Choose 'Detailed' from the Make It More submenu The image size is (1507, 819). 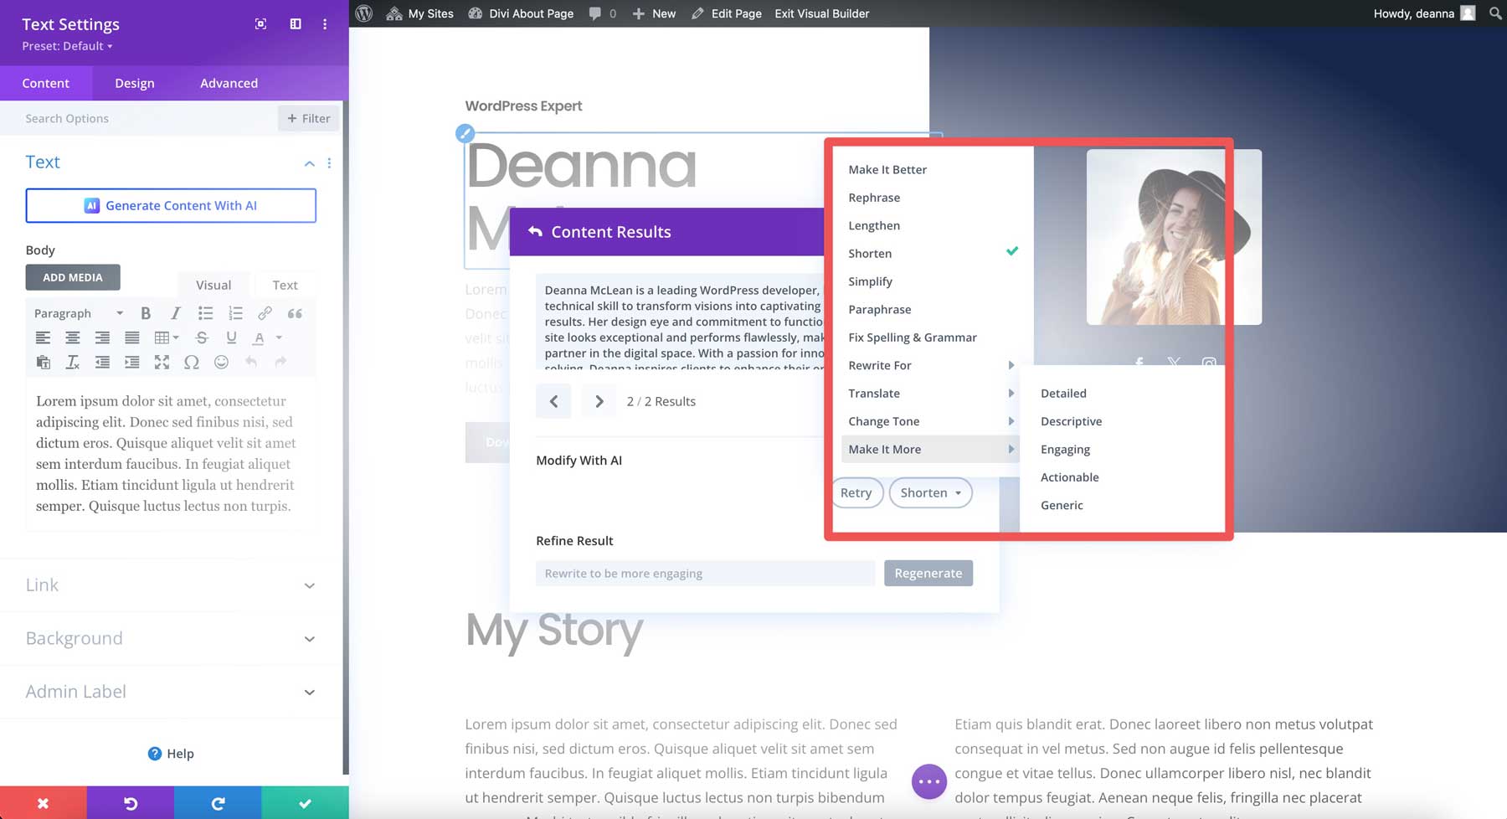click(1063, 393)
